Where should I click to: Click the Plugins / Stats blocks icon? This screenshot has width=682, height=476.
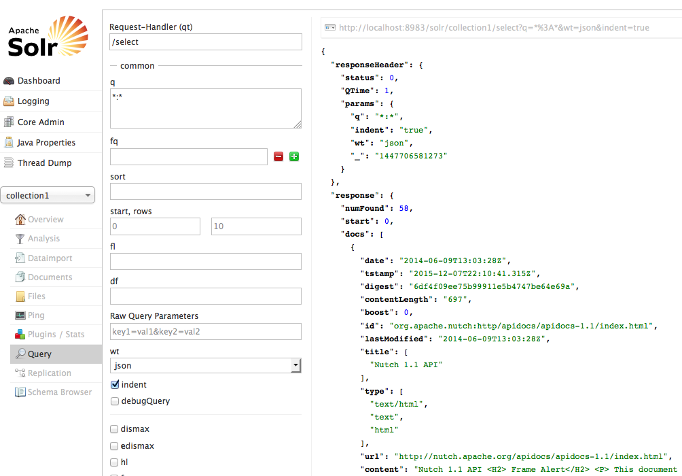20,335
